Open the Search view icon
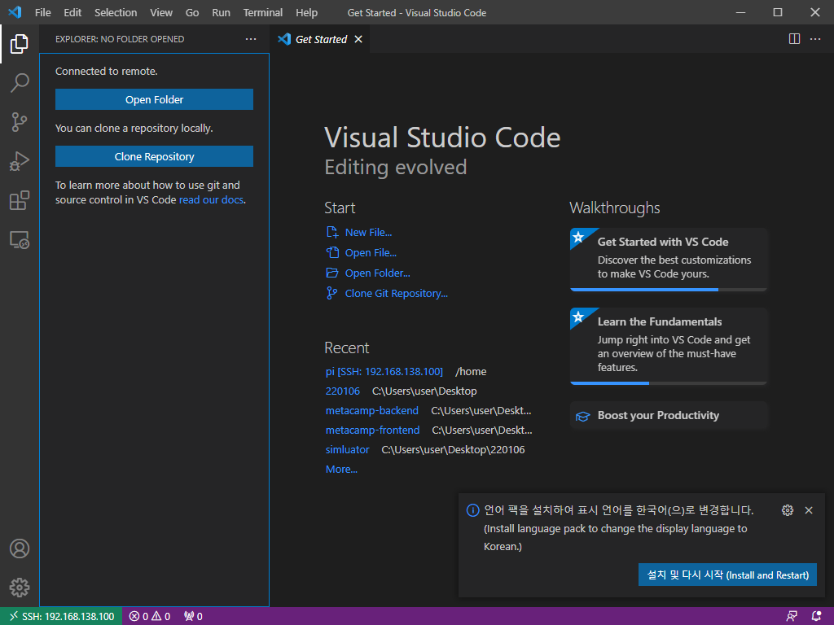The height and width of the screenshot is (625, 834). point(20,83)
